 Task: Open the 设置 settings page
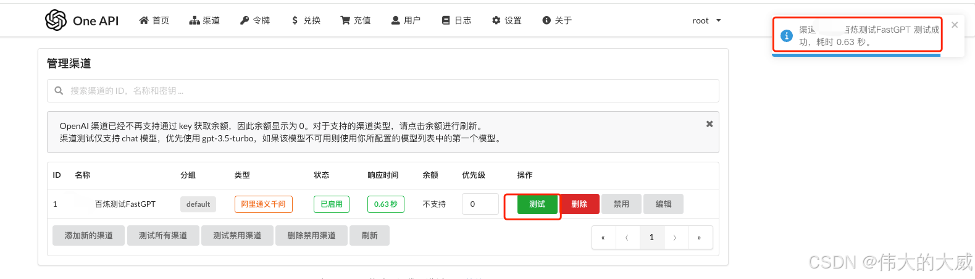[507, 20]
